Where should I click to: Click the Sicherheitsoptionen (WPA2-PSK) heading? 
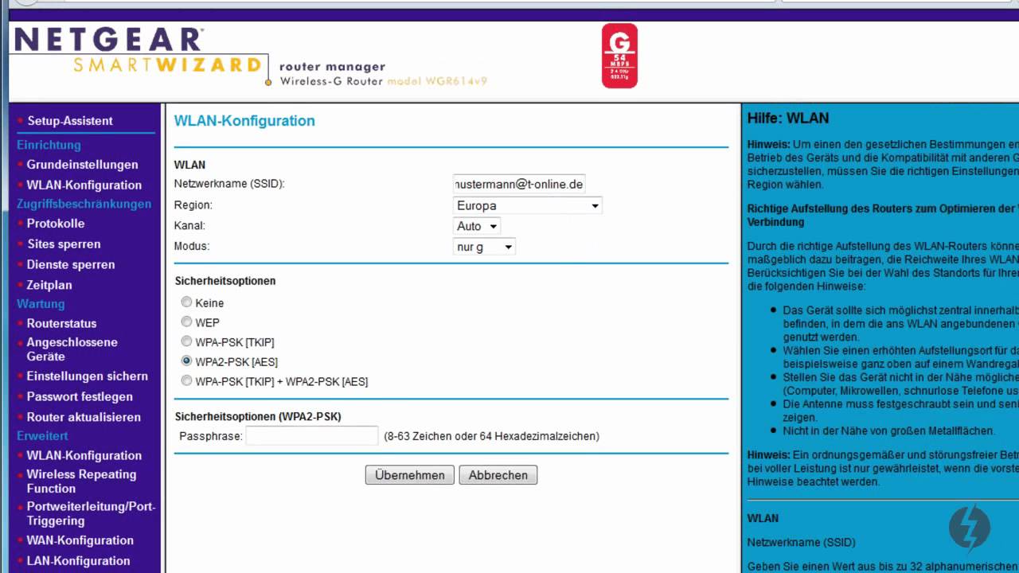point(258,416)
